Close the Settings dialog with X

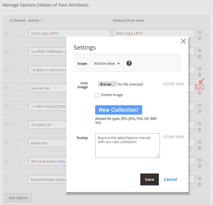point(183,41)
